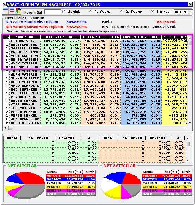Click the horizontal scrollbar's left arrow

tap(5, 128)
